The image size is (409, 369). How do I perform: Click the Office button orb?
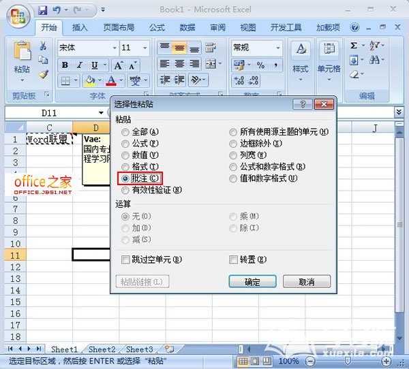click(x=18, y=16)
